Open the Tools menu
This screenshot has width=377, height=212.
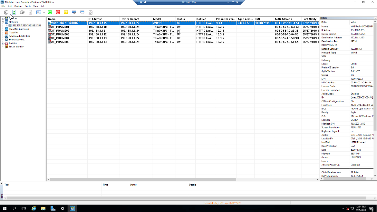[x=28, y=6]
